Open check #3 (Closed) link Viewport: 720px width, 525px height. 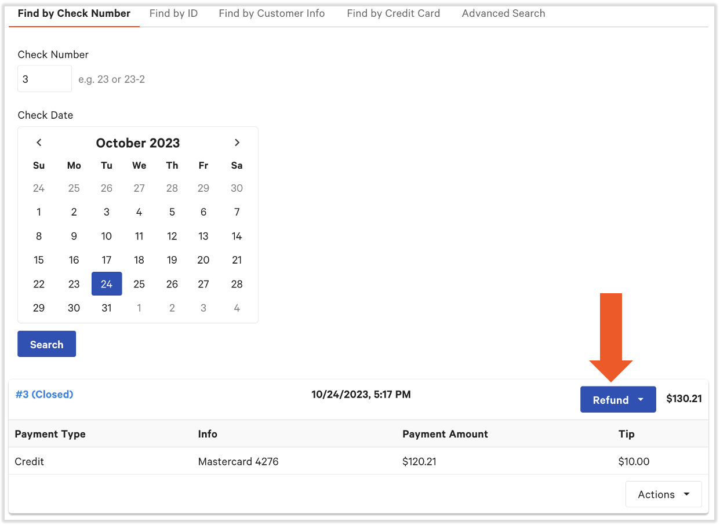click(x=44, y=395)
